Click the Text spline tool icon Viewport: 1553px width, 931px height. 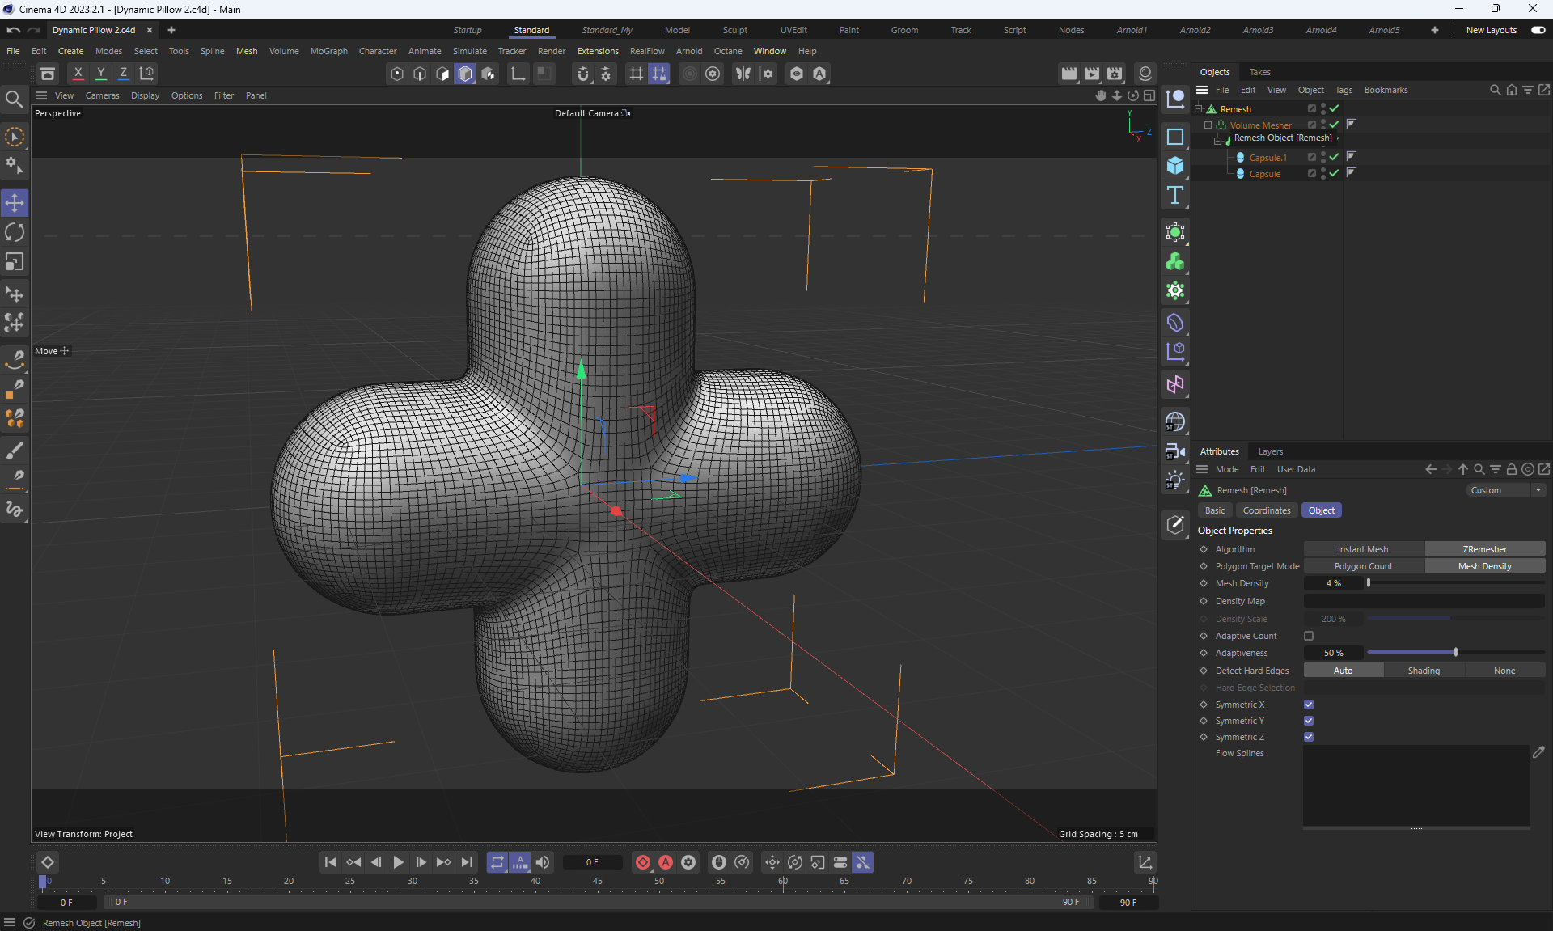point(1175,195)
